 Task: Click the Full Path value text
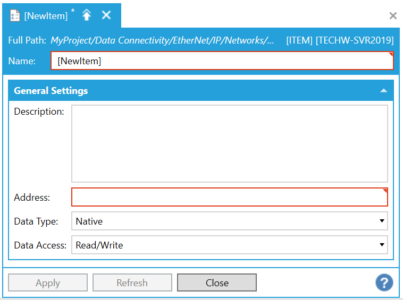pyautogui.click(x=162, y=40)
